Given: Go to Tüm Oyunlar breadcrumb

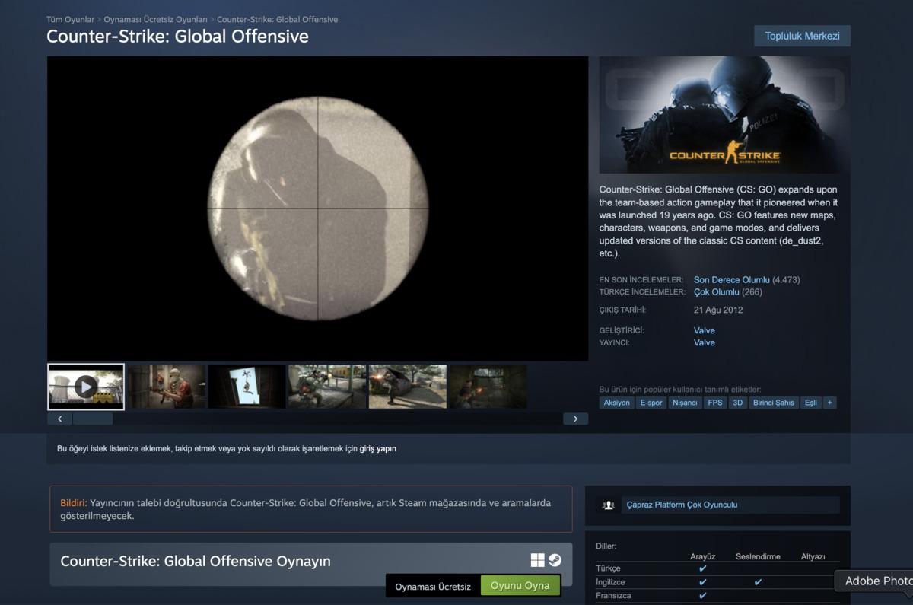Looking at the screenshot, I should pyautogui.click(x=70, y=19).
